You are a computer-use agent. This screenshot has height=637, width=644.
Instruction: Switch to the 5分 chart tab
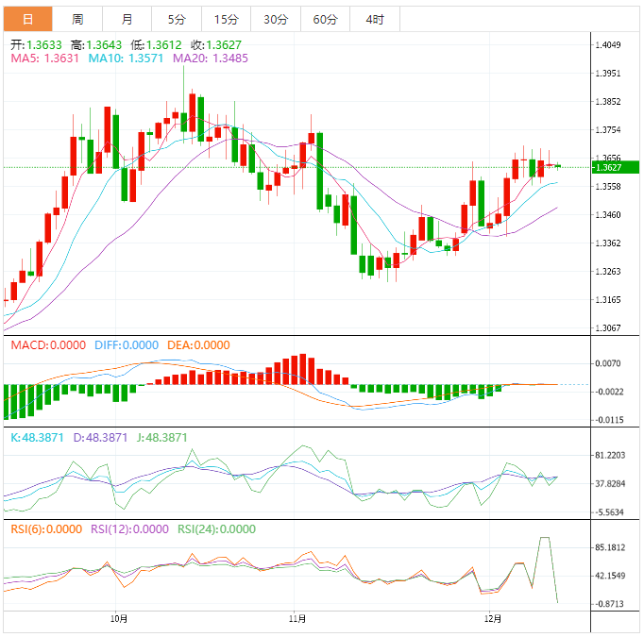coord(177,20)
